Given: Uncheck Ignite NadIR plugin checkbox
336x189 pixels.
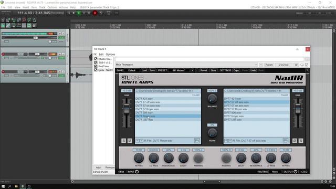Looking at the screenshot, I should coord(96,70).
